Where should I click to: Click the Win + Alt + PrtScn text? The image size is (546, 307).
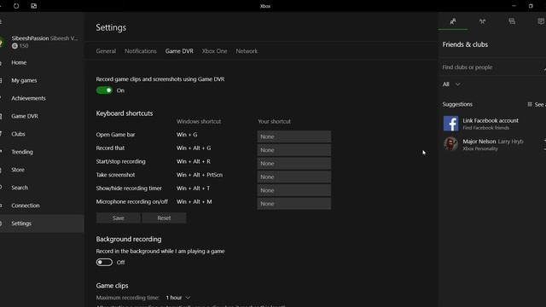(199, 175)
